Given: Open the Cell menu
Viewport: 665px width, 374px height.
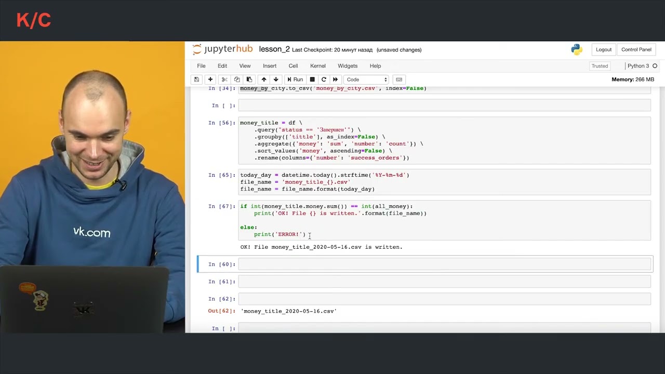Looking at the screenshot, I should click(x=294, y=66).
